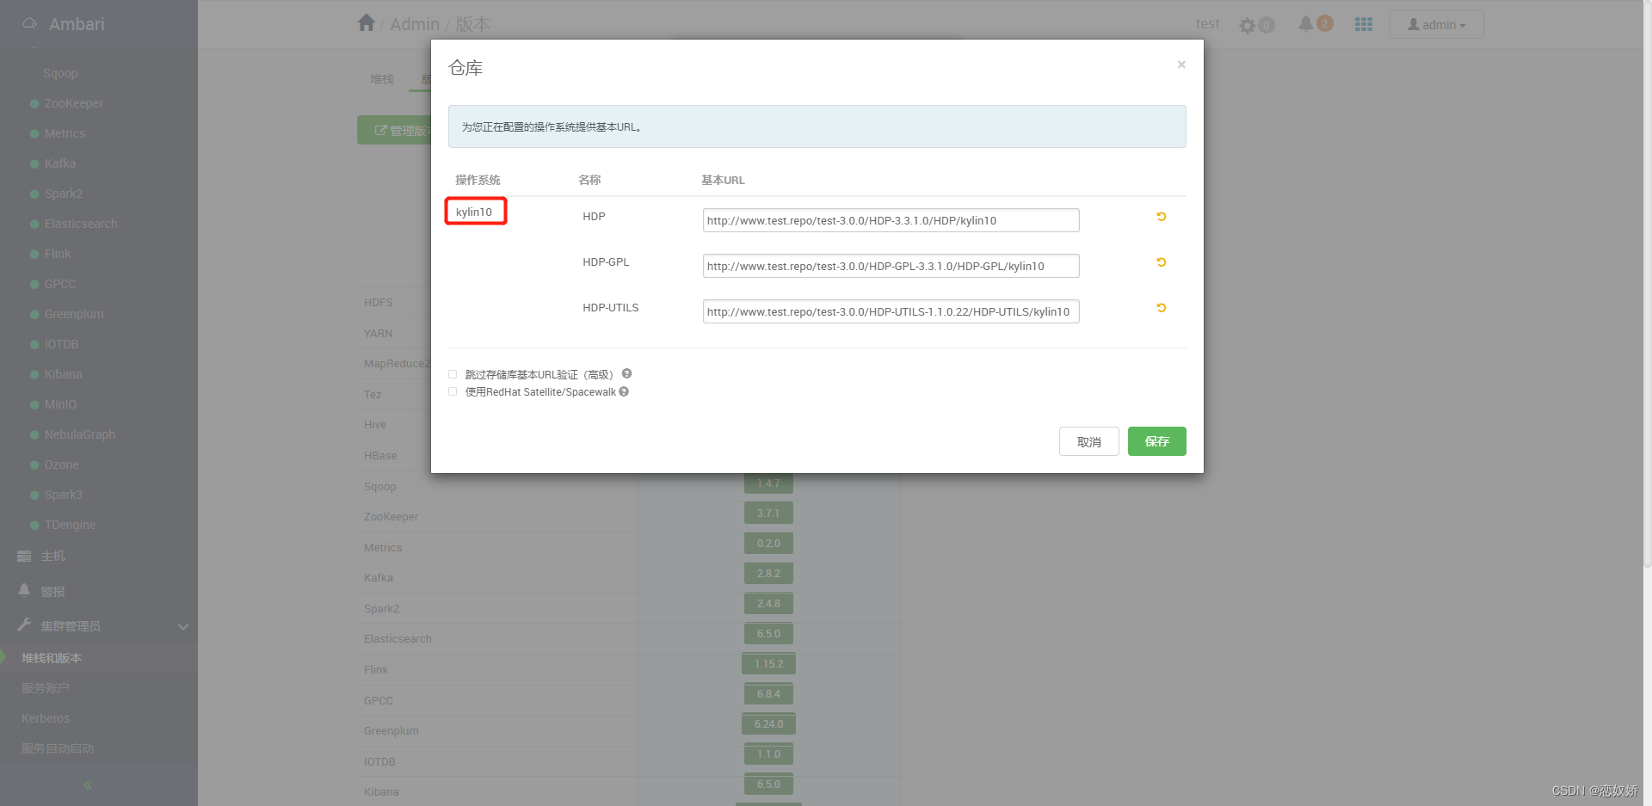Click help icon next to RedHat Satellite/Spacewalk
Viewport: 1652px width, 806px height.
pos(624,391)
